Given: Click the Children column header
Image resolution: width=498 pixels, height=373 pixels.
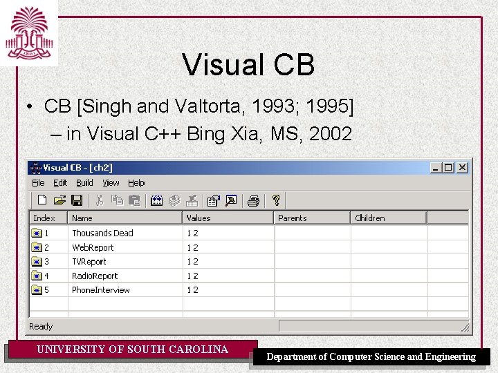Looking at the screenshot, I should [389, 218].
